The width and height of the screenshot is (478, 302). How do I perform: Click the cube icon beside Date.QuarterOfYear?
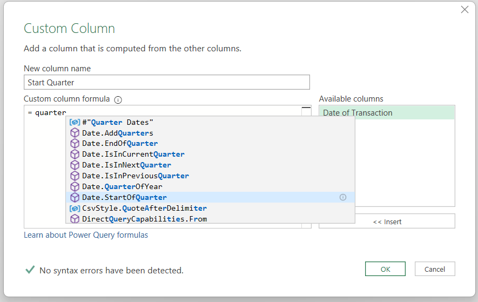[75, 187]
